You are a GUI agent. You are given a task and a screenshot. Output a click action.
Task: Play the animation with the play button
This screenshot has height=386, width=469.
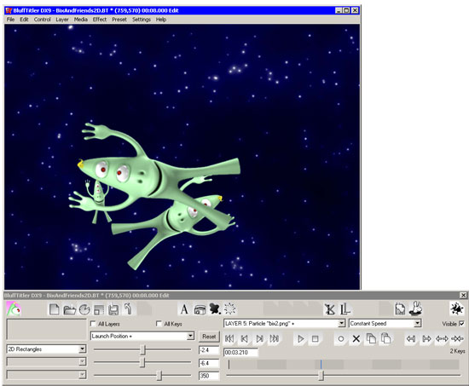point(301,339)
